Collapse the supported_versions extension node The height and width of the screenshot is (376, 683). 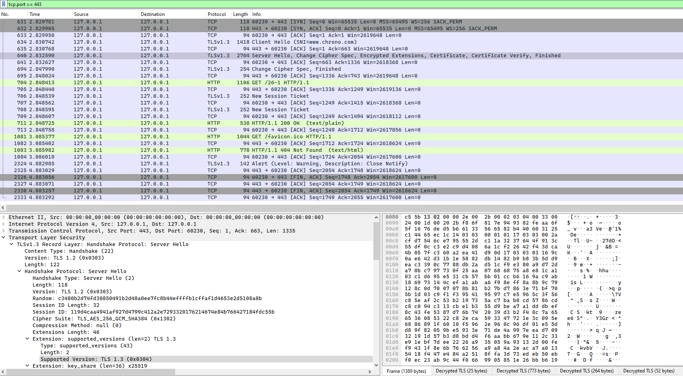[27, 339]
